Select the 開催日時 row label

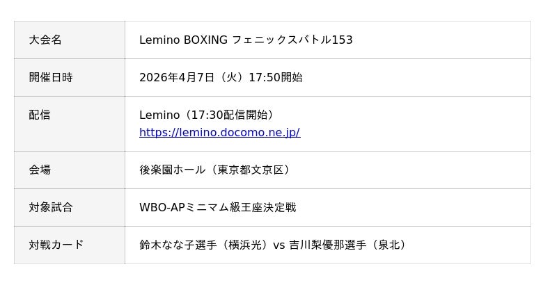click(51, 78)
